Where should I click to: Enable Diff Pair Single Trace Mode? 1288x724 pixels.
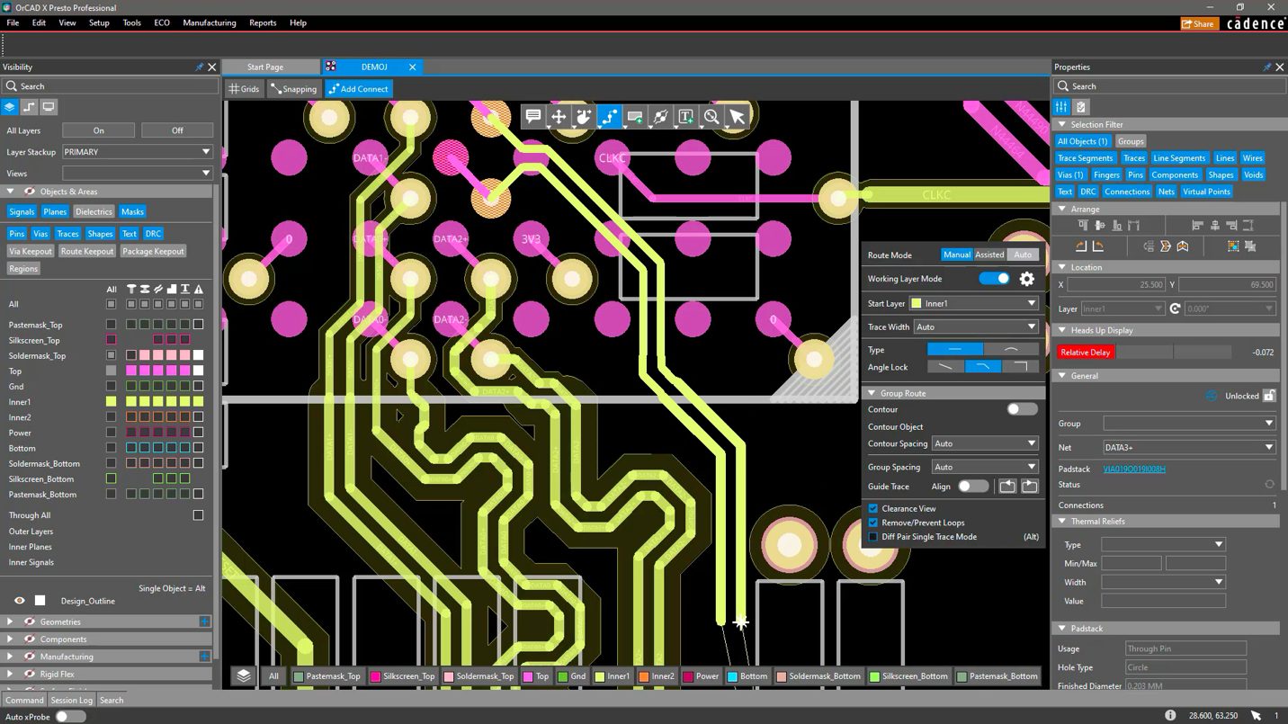click(x=872, y=537)
